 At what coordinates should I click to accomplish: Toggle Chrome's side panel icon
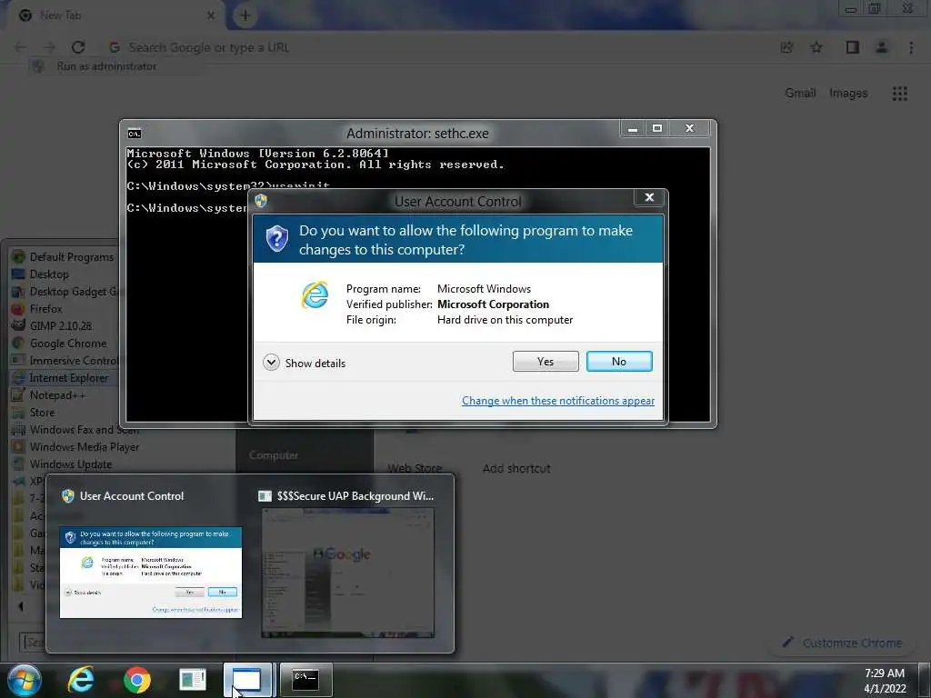pyautogui.click(x=852, y=47)
